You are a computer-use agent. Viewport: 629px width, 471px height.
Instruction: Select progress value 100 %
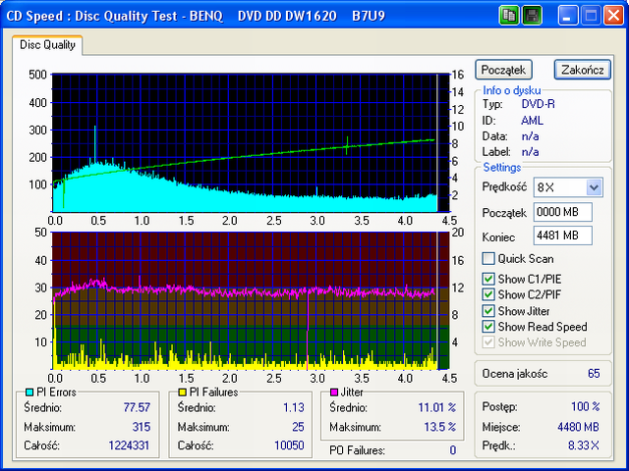[586, 407]
